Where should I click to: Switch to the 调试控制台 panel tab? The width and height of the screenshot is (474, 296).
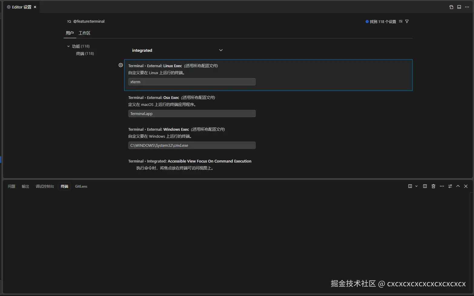[45, 186]
